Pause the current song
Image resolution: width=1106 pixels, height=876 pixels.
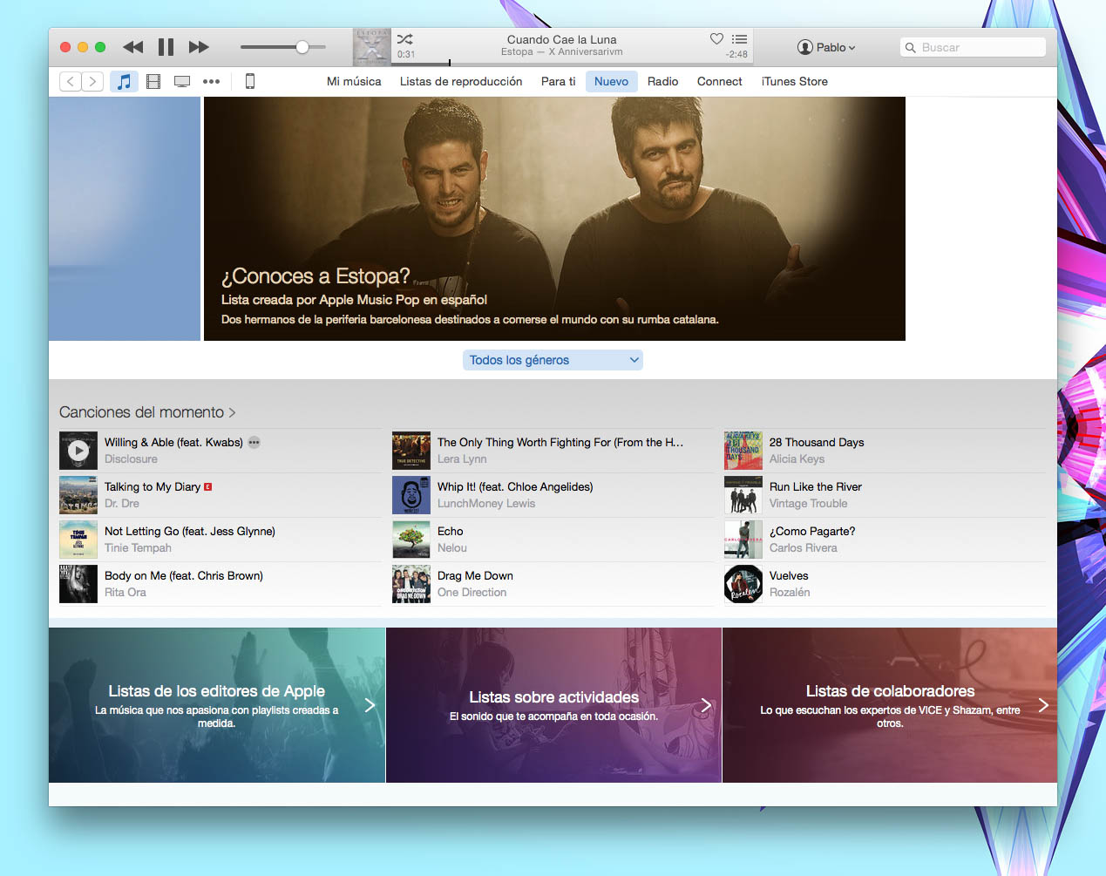[x=166, y=47]
